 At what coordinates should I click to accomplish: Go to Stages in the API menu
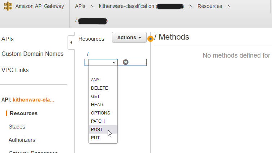(x=17, y=127)
